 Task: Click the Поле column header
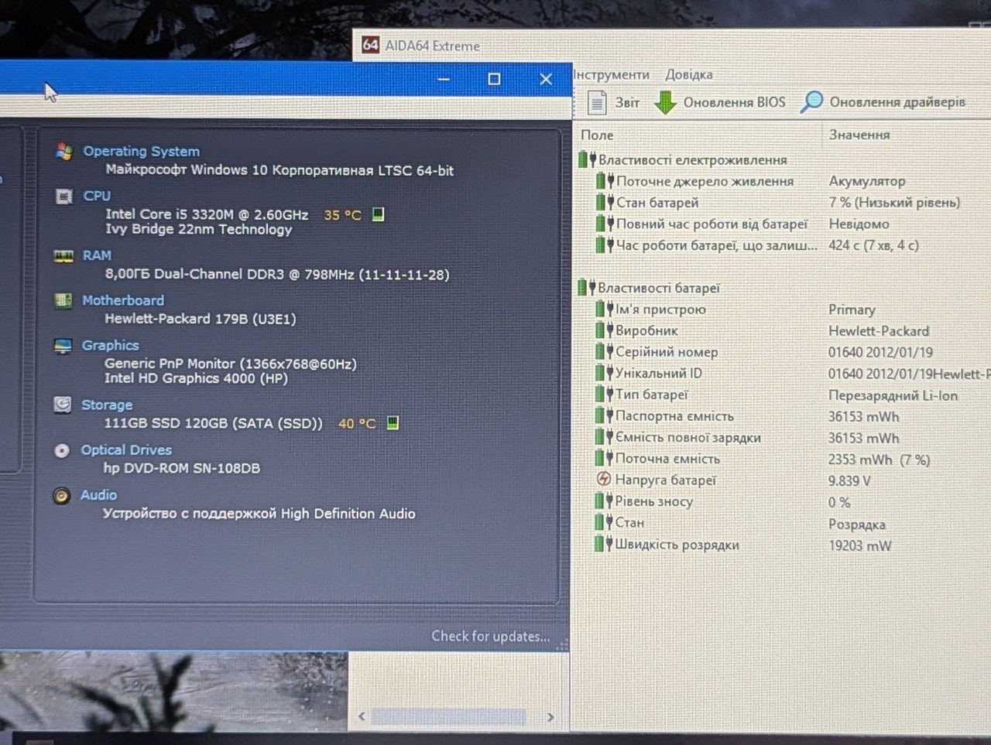point(597,135)
